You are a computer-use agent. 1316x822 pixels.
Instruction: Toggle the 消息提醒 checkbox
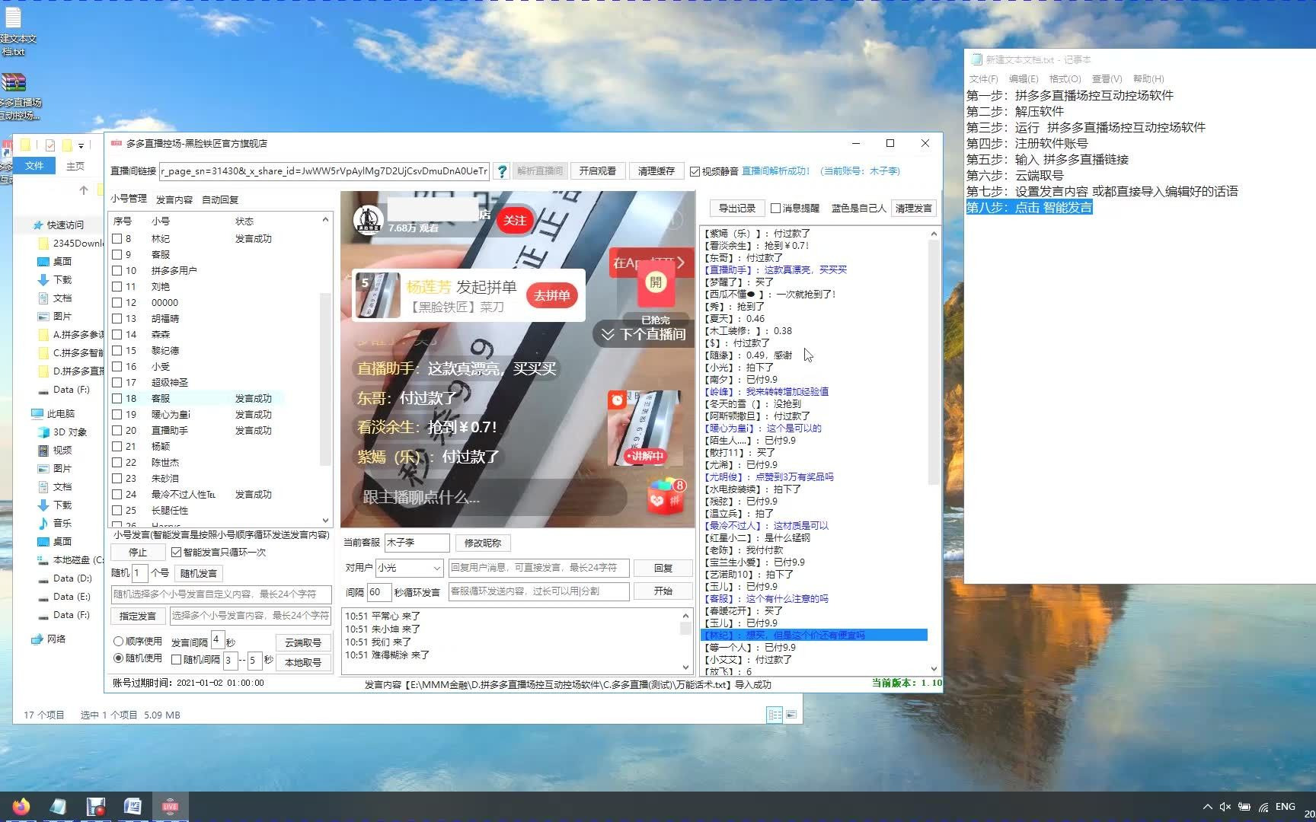tap(775, 208)
